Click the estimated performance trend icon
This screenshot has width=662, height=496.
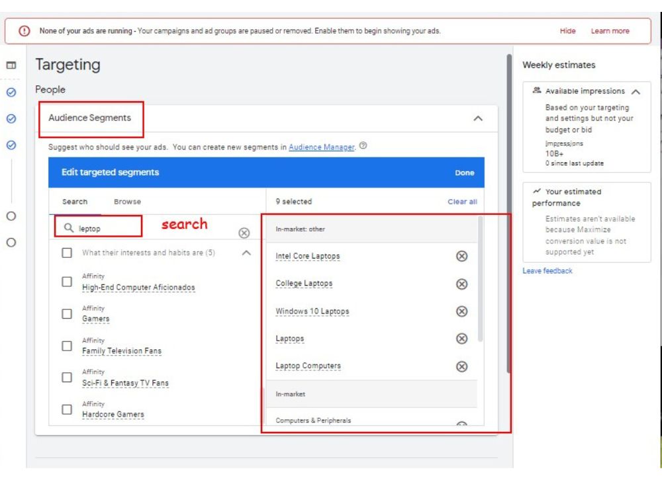pos(537,191)
